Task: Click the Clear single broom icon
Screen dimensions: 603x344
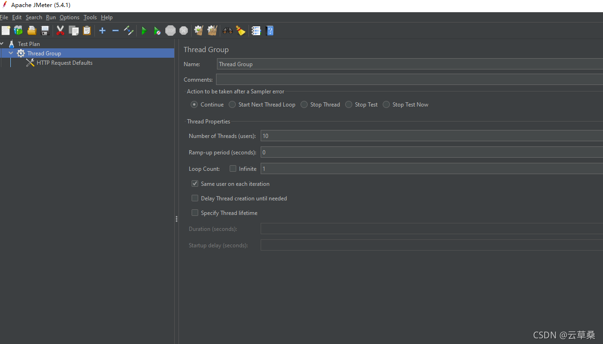Action: point(199,31)
